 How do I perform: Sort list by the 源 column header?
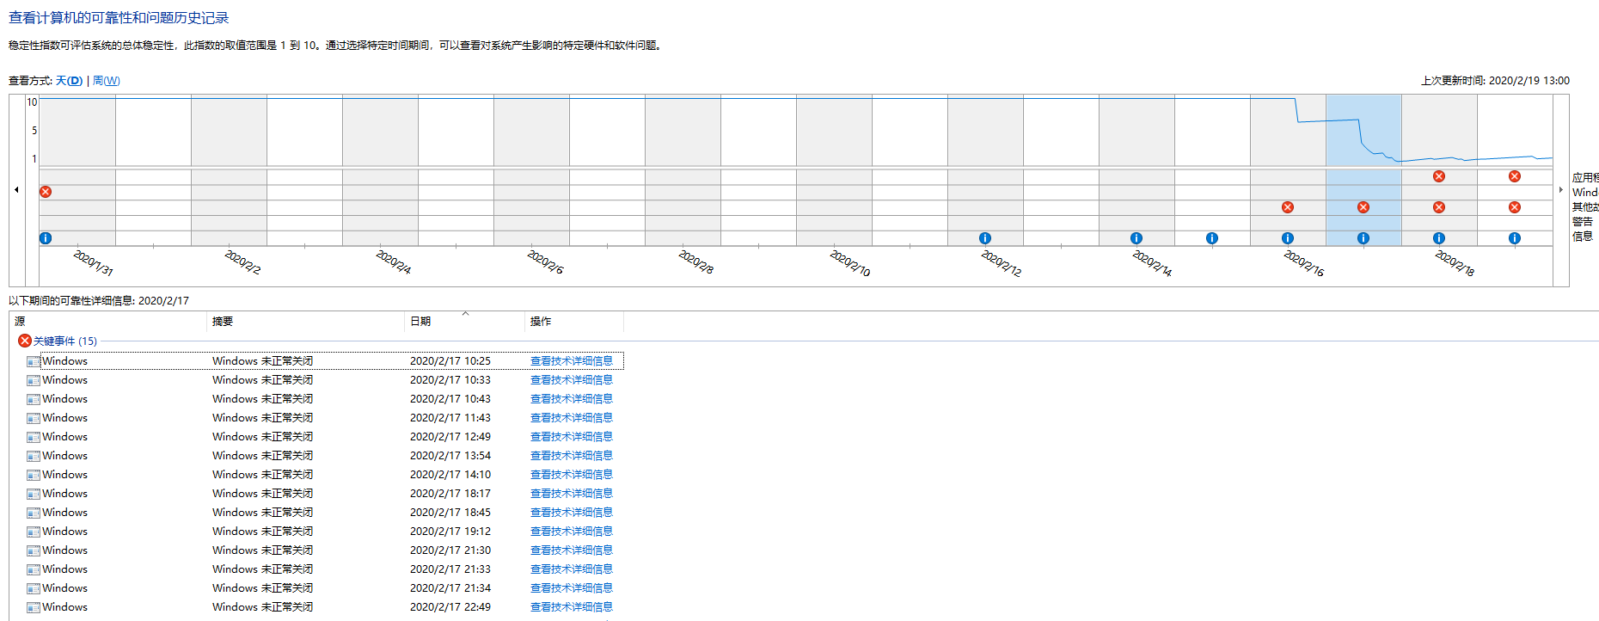tap(108, 322)
